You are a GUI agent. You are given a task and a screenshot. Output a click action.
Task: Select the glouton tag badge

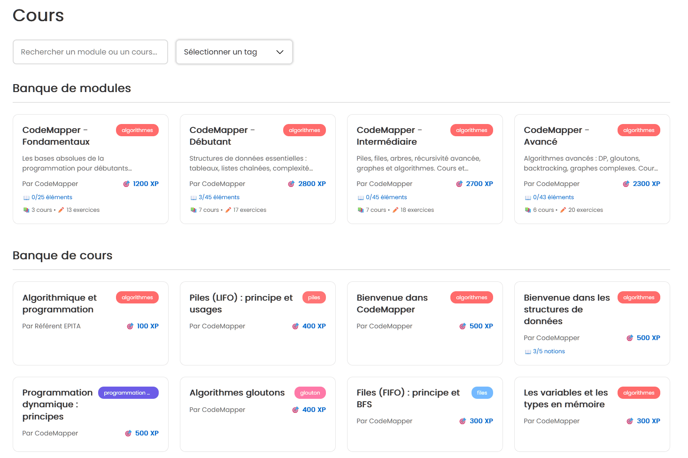coord(310,393)
